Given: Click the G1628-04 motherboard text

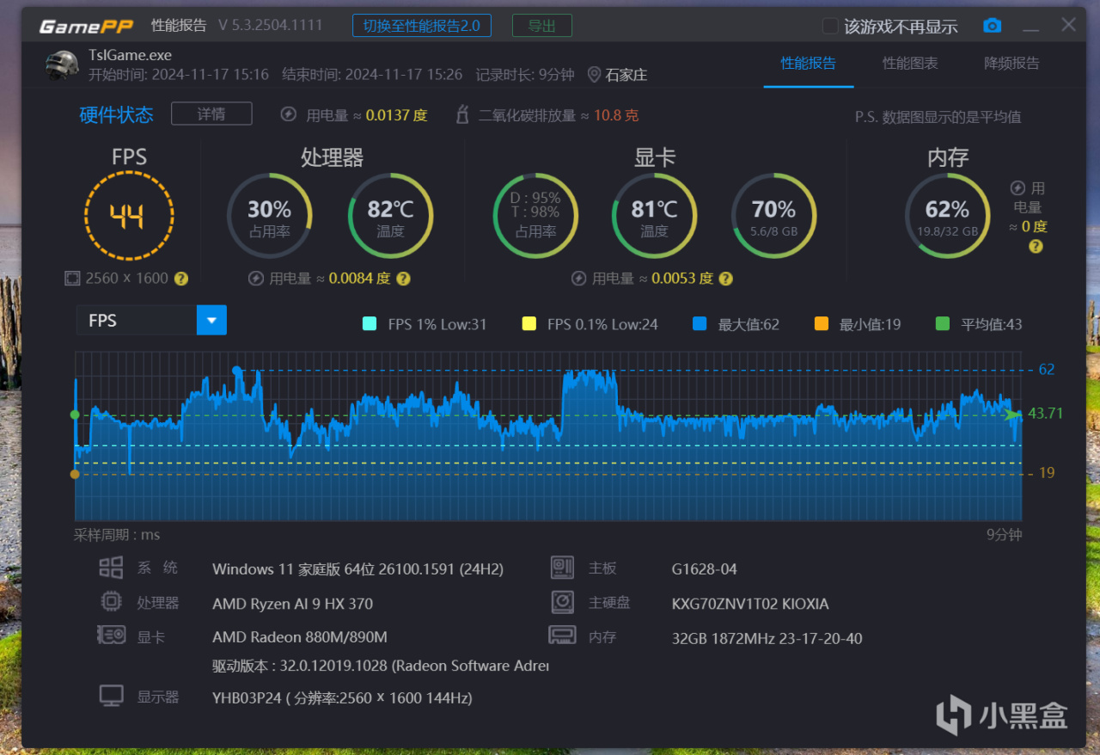Looking at the screenshot, I should click(705, 568).
